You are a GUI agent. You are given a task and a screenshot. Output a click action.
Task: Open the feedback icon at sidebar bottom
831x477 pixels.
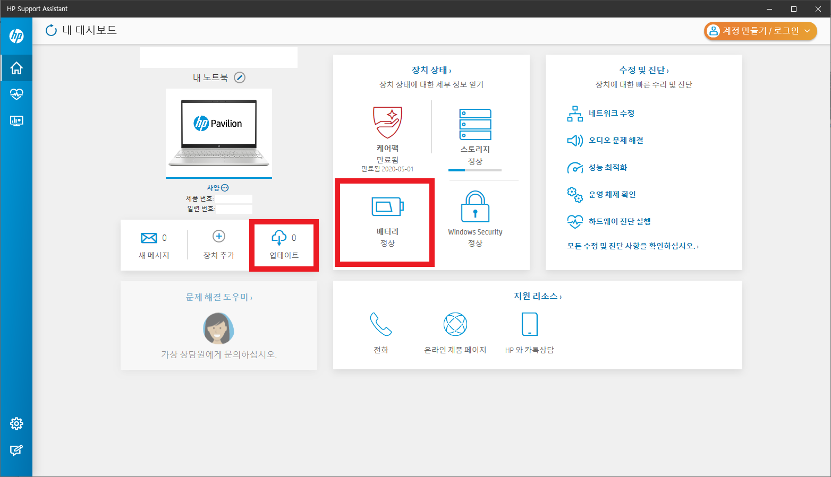(x=16, y=450)
